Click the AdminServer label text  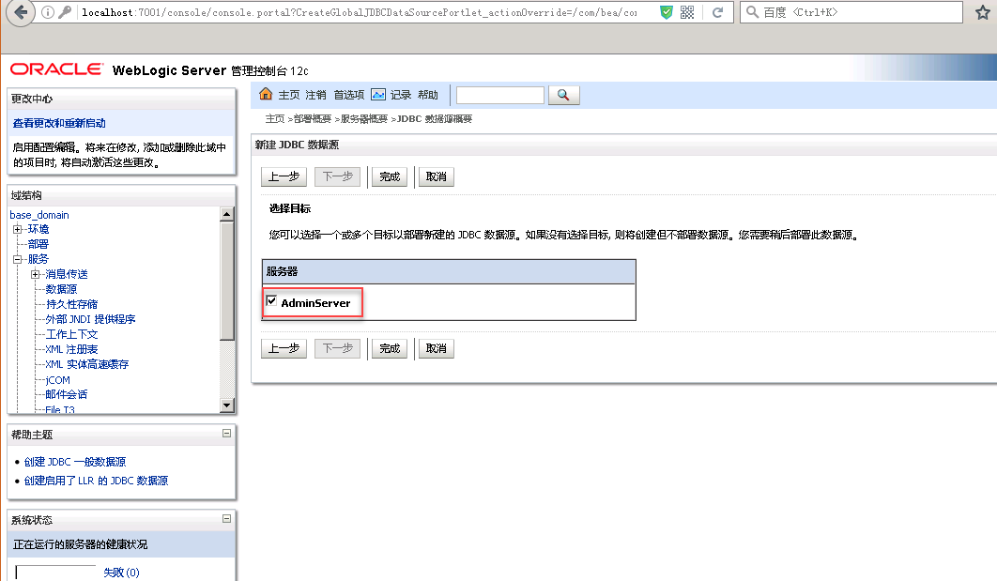point(315,303)
